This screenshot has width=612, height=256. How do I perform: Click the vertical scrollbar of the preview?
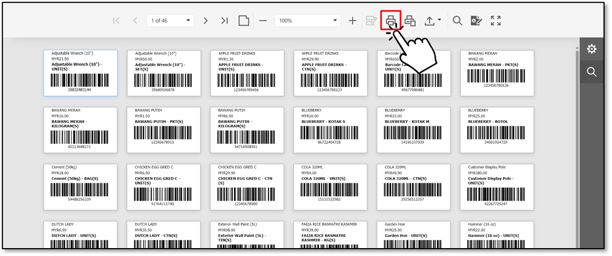pyautogui.click(x=578, y=148)
